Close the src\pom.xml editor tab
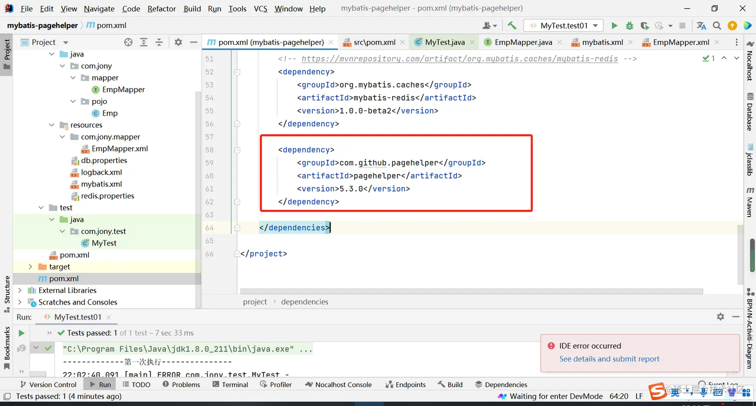 (402, 43)
